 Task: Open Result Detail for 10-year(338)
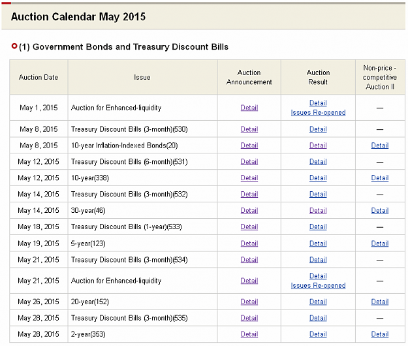(x=318, y=178)
